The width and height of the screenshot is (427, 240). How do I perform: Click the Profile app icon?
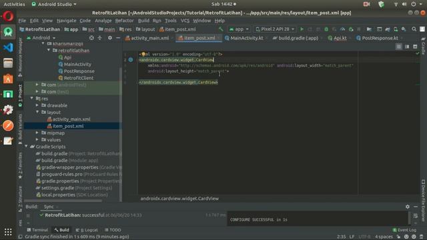point(342,29)
